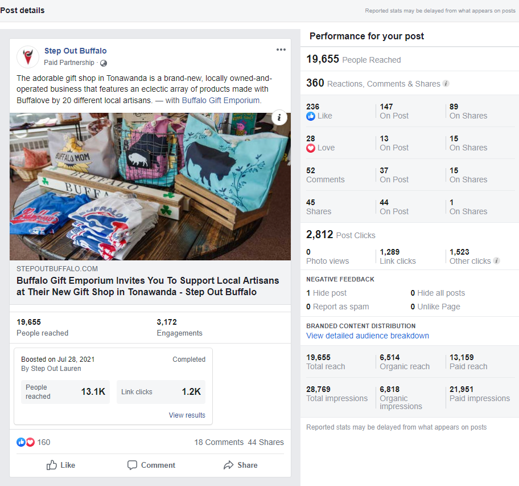Click the Share button under the post

coord(241,465)
